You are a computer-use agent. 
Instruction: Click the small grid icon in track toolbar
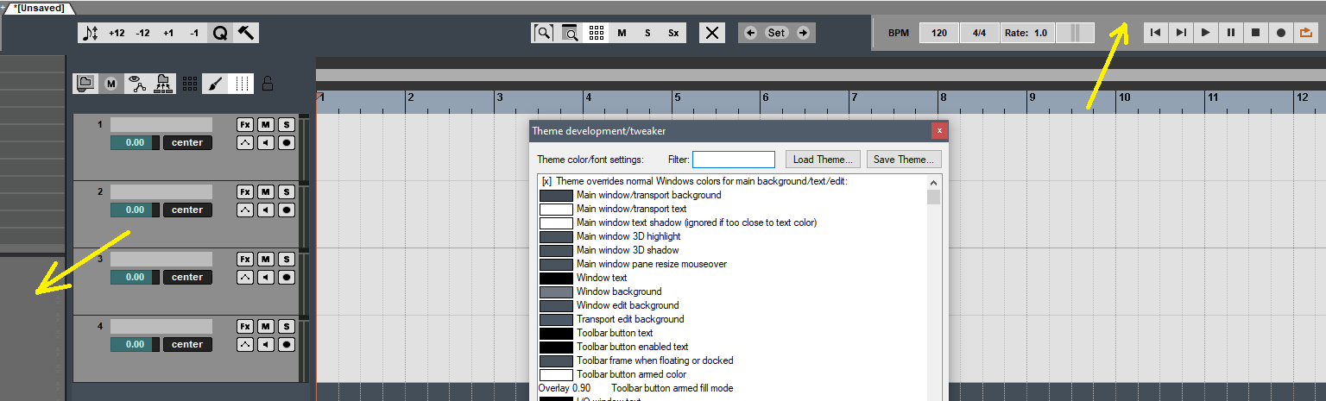pyautogui.click(x=190, y=84)
